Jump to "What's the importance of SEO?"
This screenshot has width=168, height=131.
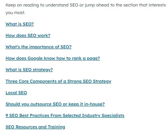coord(39,47)
